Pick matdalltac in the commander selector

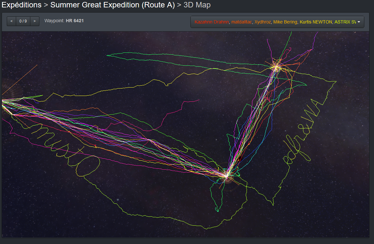pos(241,22)
